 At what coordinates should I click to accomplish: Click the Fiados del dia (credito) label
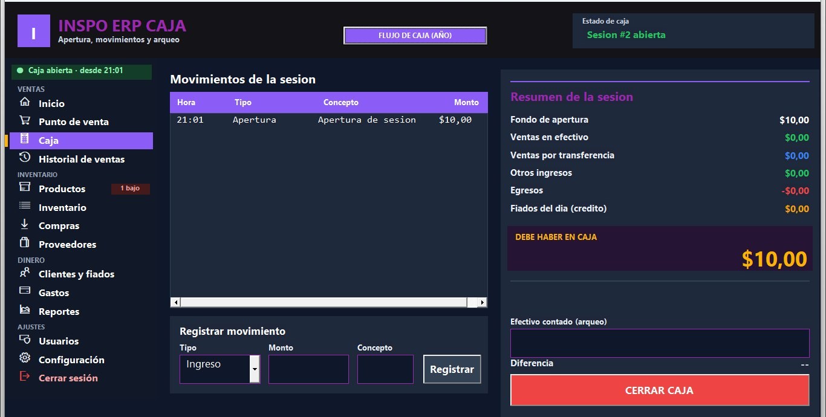558,208
